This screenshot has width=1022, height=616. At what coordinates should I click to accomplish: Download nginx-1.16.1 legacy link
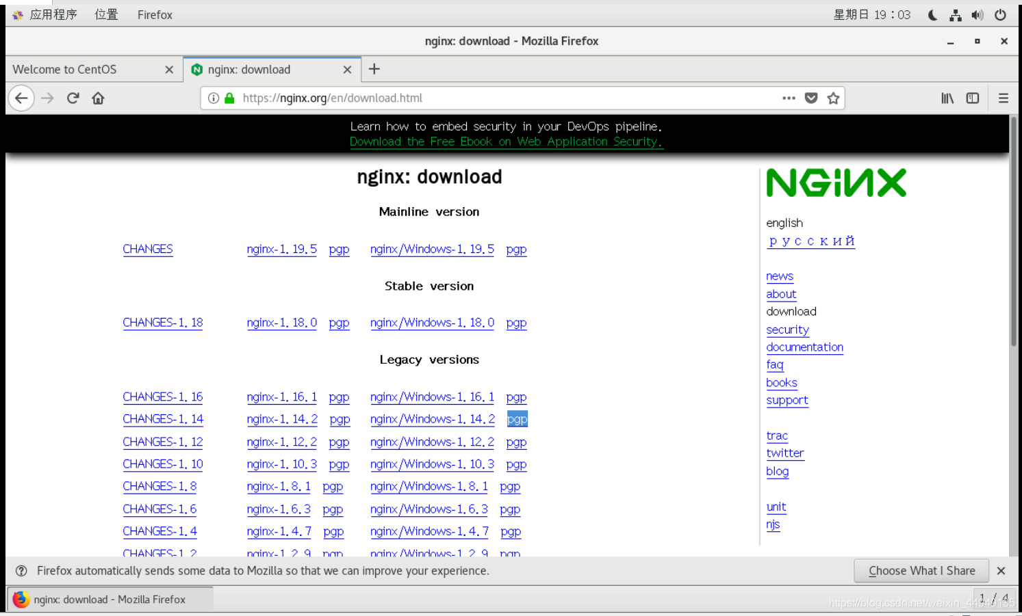281,397
